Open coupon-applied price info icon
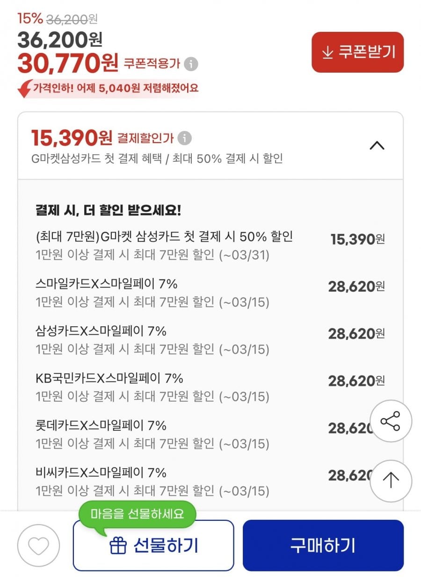Image resolution: width=421 pixels, height=577 pixels. pos(191,64)
